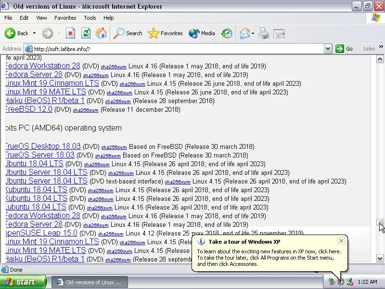Stop page loading with red X icon
The image size is (385, 289).
[x=70, y=33]
